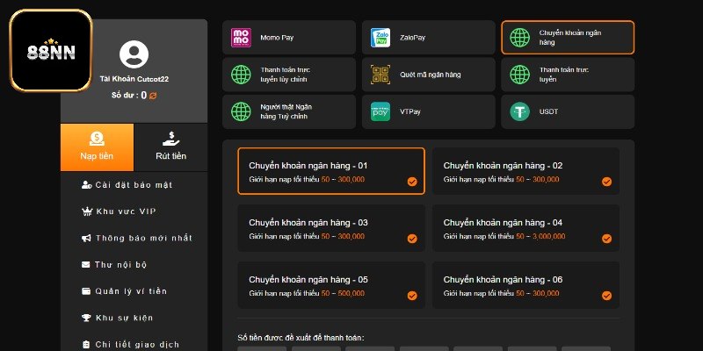Select check mark on Chuyển khoản ngân hàng - 03
Image resolution: width=703 pixels, height=351 pixels.
point(412,239)
